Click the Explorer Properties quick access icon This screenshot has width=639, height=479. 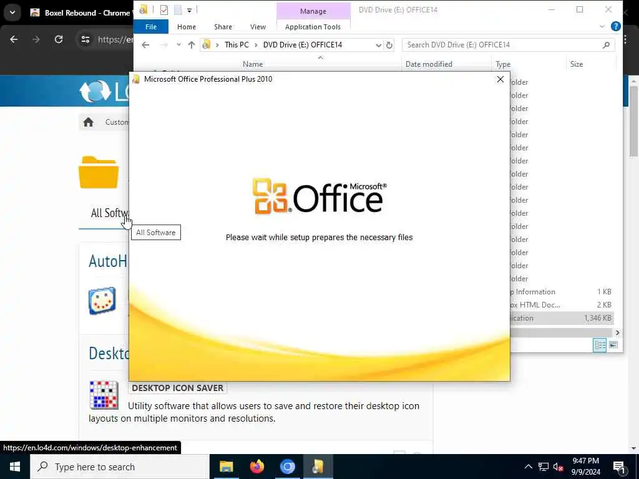coord(164,10)
